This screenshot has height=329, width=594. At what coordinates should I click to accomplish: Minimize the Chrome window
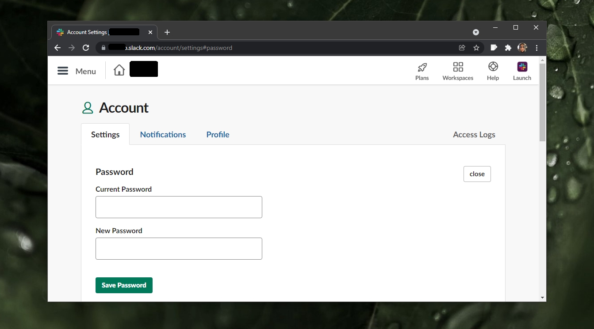[495, 27]
